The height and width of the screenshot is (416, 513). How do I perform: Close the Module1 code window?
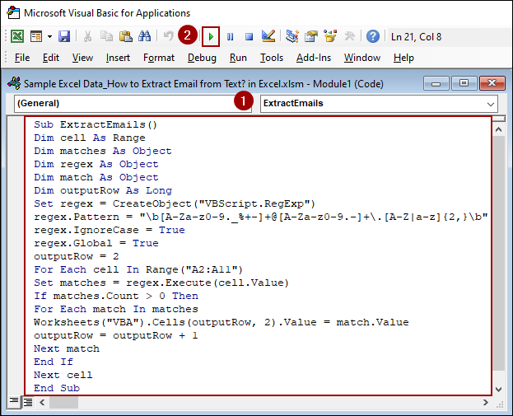[x=492, y=84]
